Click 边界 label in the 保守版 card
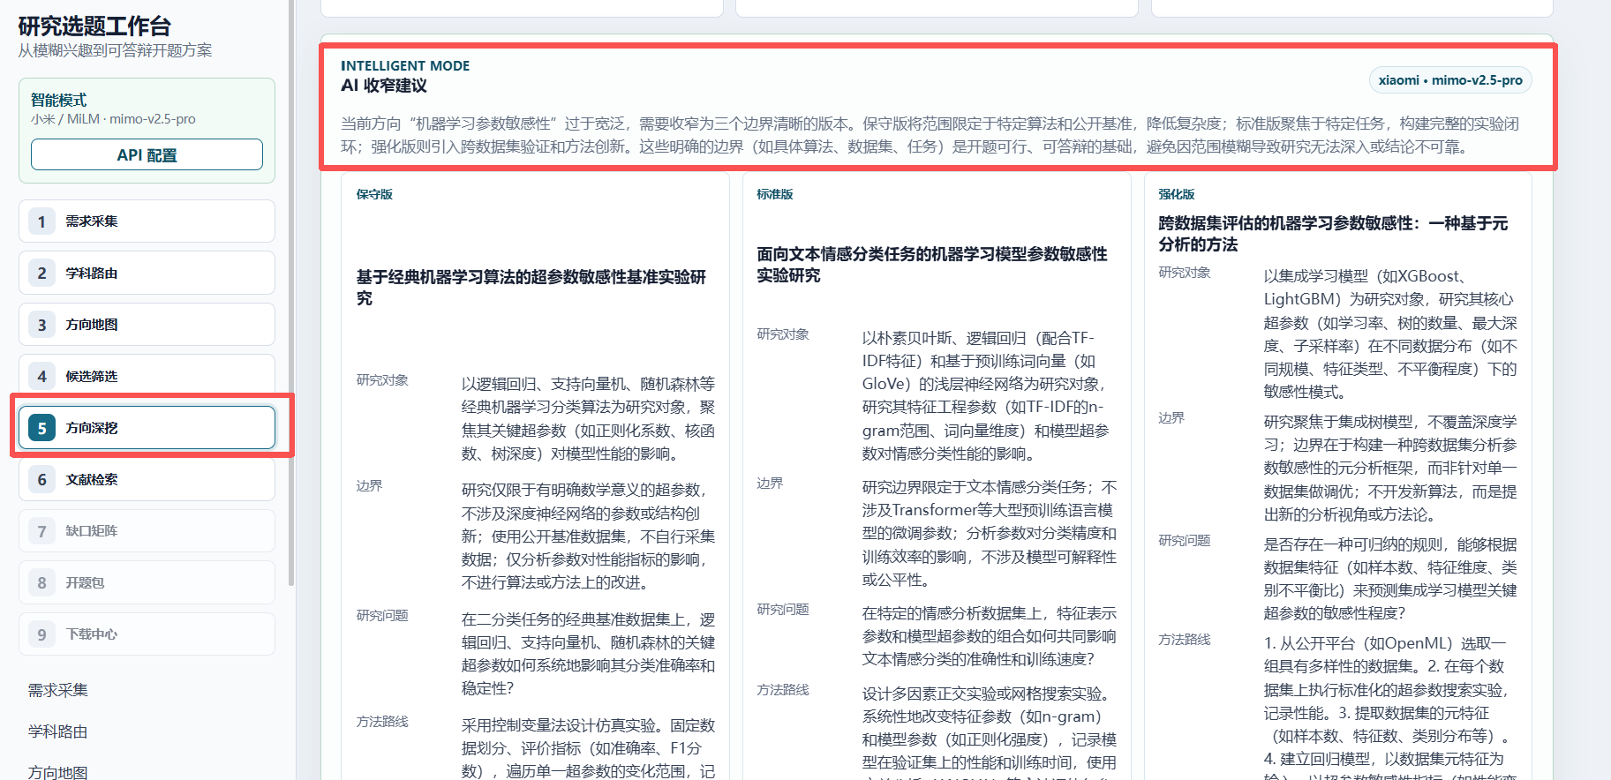The width and height of the screenshot is (1611, 780). coord(369,486)
